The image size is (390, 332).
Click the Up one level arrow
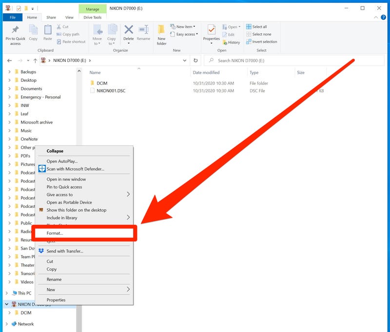[35, 60]
